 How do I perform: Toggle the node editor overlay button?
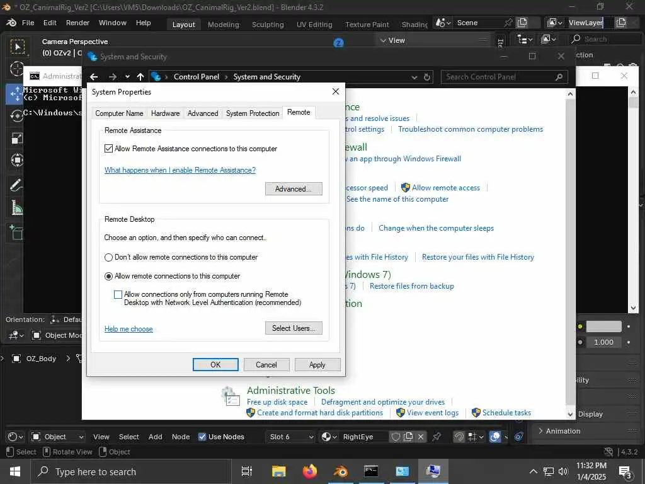(495, 437)
